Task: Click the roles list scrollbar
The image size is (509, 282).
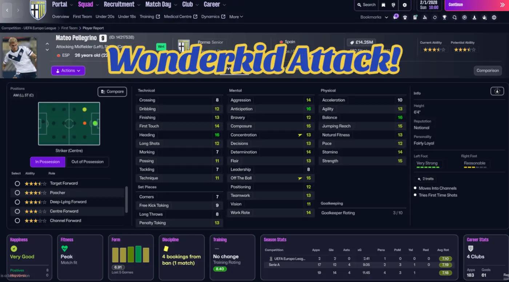Action: [127, 199]
